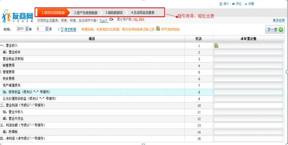Screen dimensions: 288x145
Task: Click the 销售费用 row label
Action: [8, 65]
